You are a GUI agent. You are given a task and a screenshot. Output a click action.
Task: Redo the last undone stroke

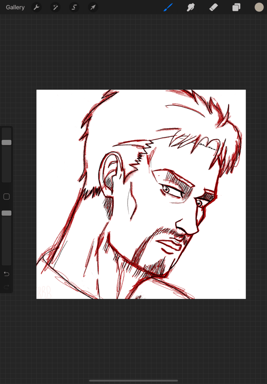point(7,286)
